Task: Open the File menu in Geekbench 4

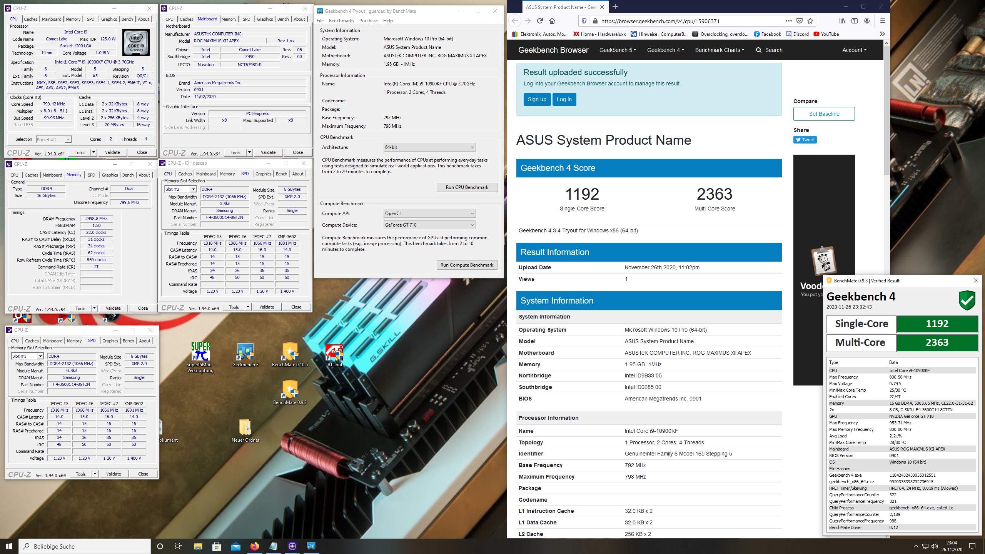Action: 320,21
